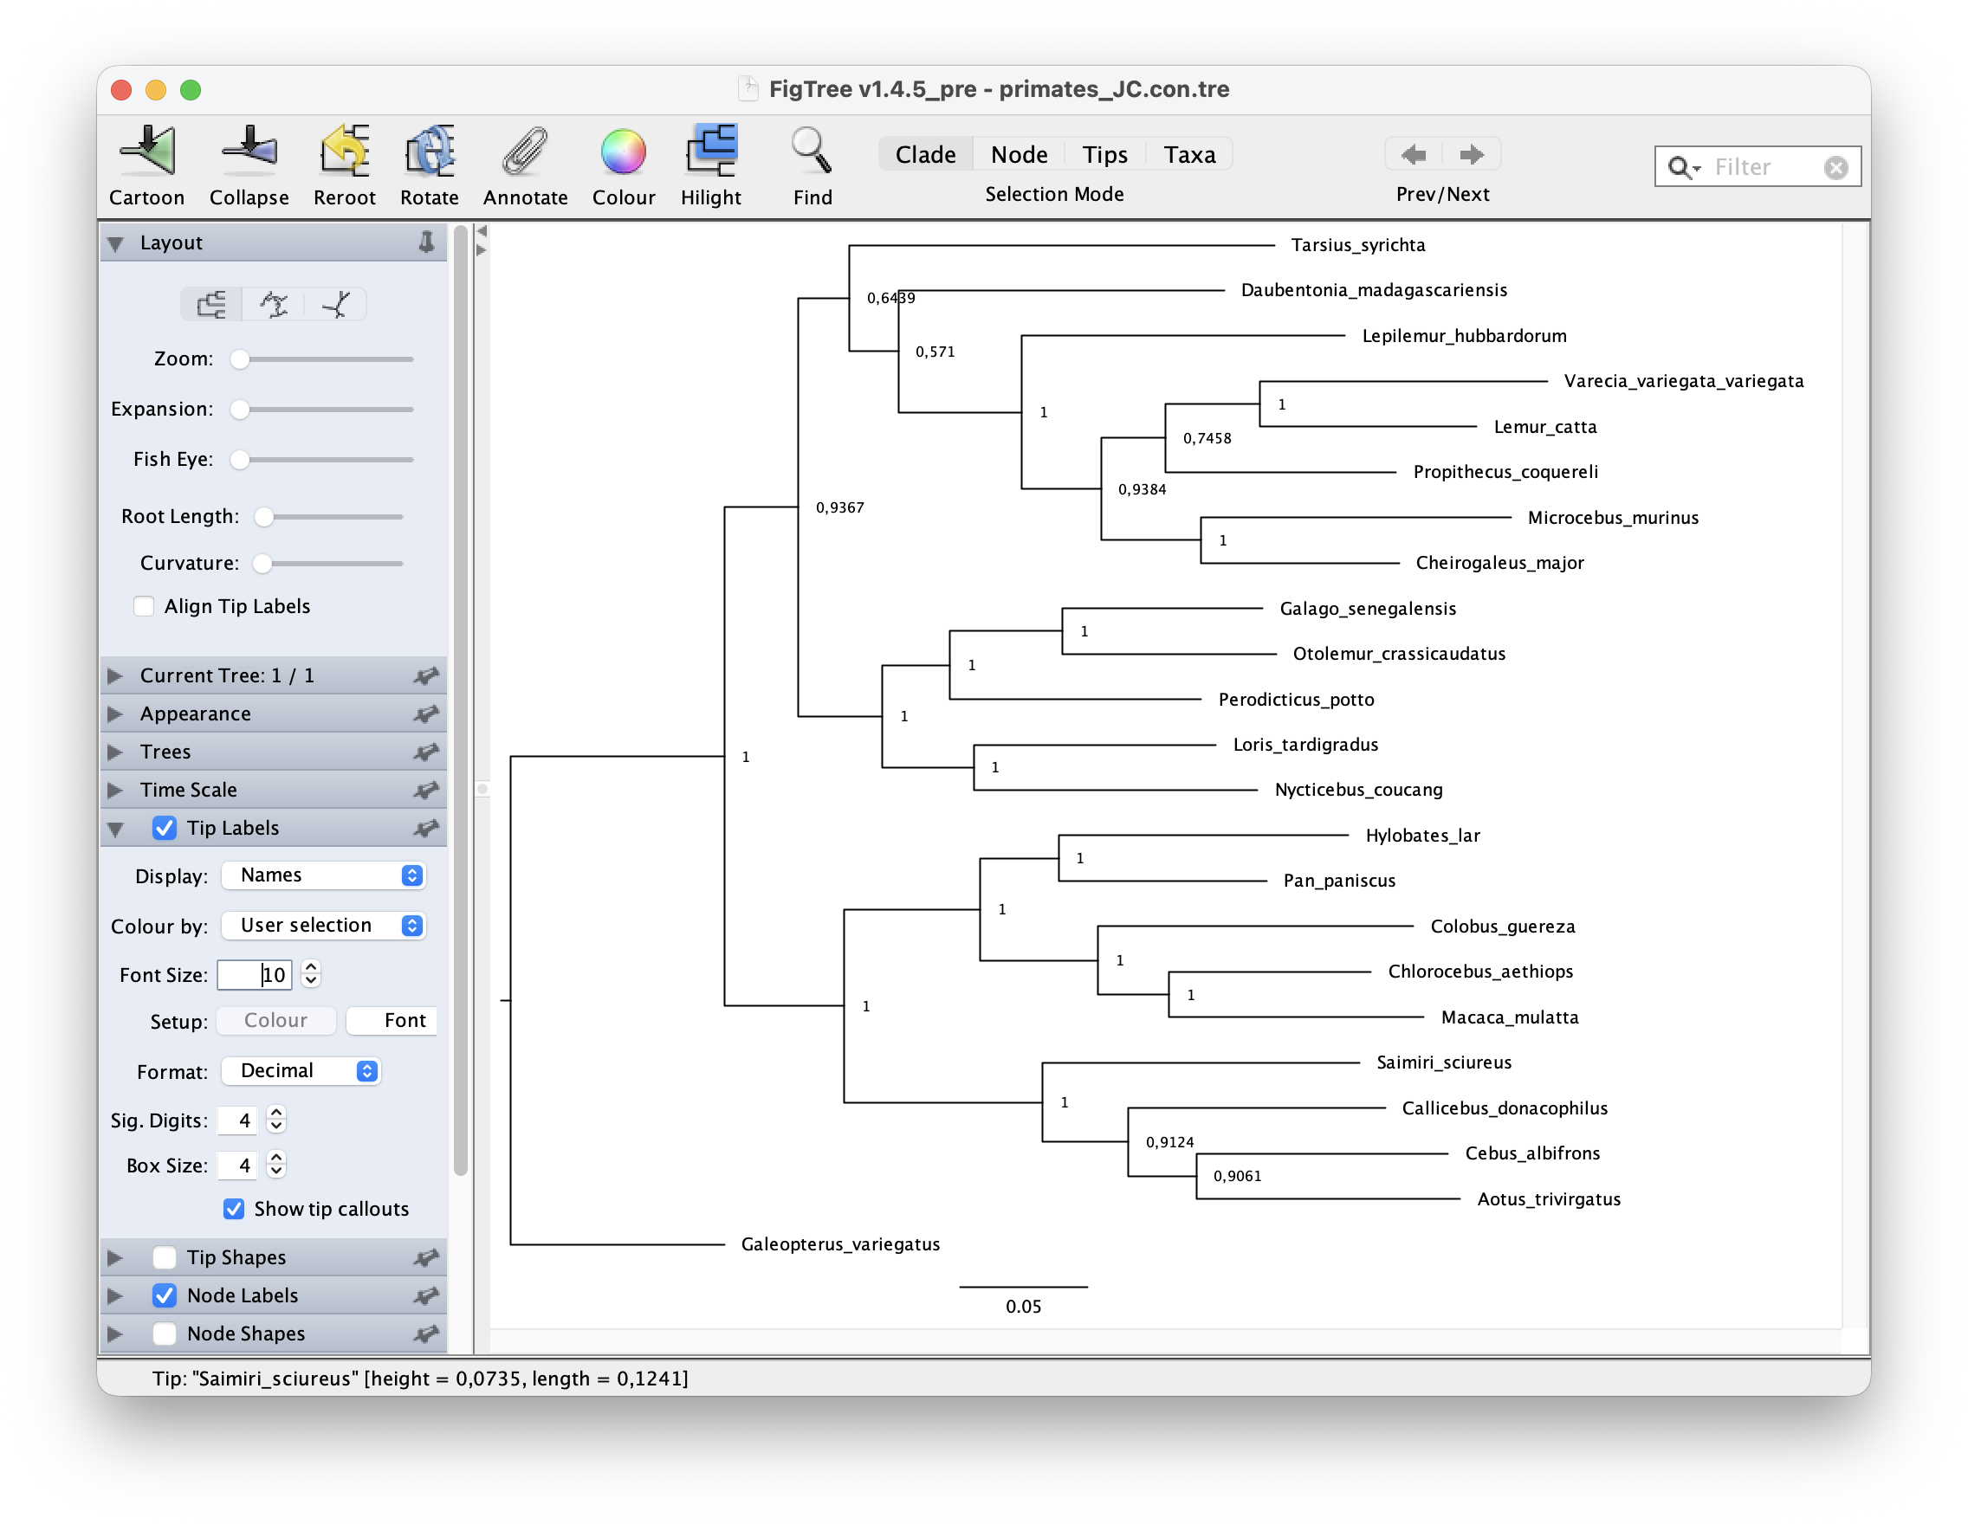Viewport: 1968px width, 1524px height.
Task: Enable the Tip Shapes checkbox
Action: (164, 1257)
